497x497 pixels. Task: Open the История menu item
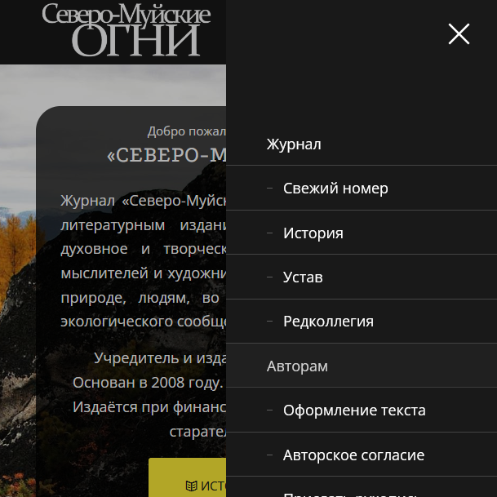point(362,233)
